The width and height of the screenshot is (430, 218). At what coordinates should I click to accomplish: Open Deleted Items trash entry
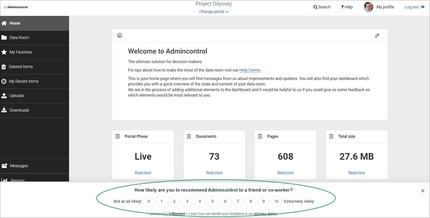pyautogui.click(x=35, y=67)
